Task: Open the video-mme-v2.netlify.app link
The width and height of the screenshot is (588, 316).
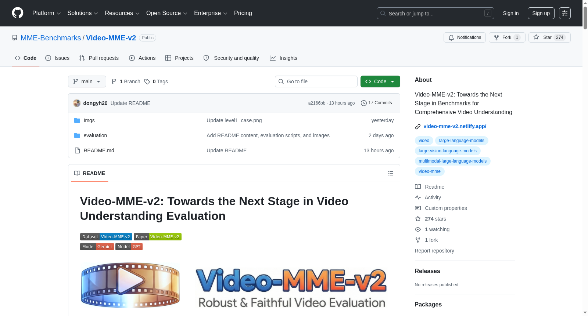Action: click(x=455, y=126)
